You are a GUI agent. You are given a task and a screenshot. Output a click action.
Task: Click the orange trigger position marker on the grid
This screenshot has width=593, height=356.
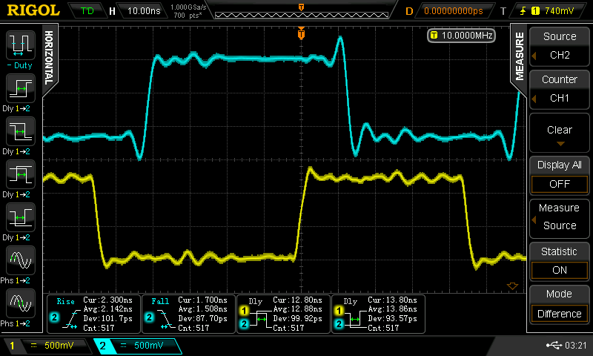(301, 33)
